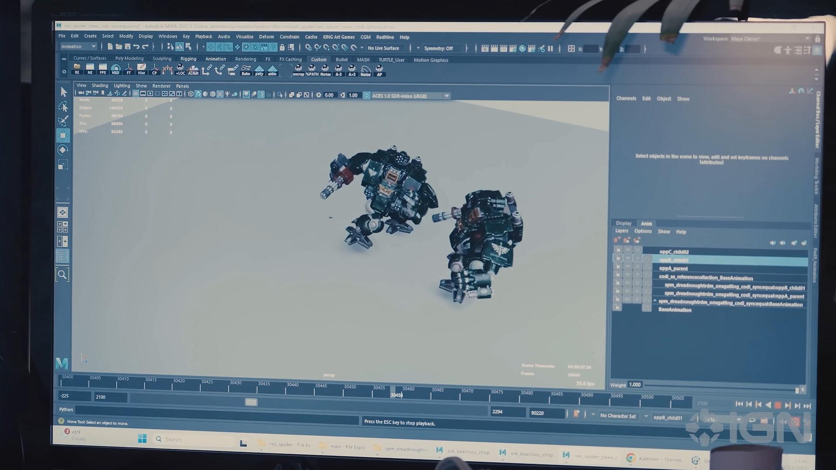Click the Bake shelf button
Image resolution: width=836 pixels, height=470 pixels.
tap(246, 70)
